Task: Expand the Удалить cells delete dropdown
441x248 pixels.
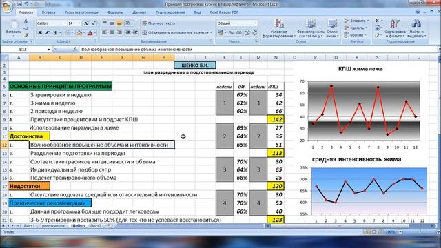Action: pos(367,28)
